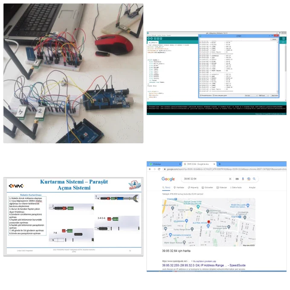Click the Save sketch icon in Arduino toolbar
290x290 pixels.
(x=161, y=38)
